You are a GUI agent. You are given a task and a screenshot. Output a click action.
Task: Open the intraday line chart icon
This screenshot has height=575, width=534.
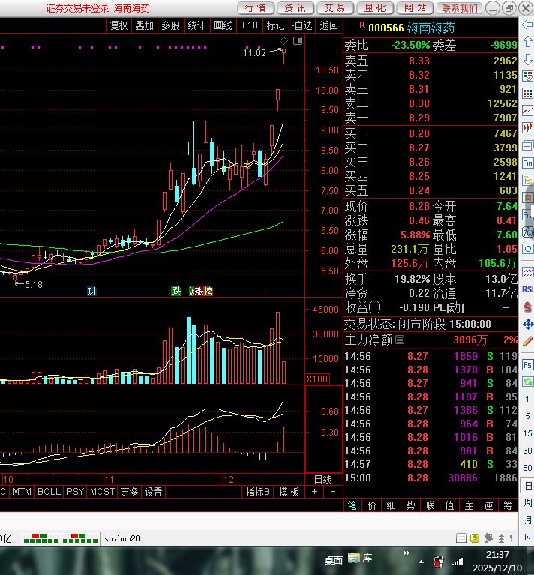pos(527,110)
